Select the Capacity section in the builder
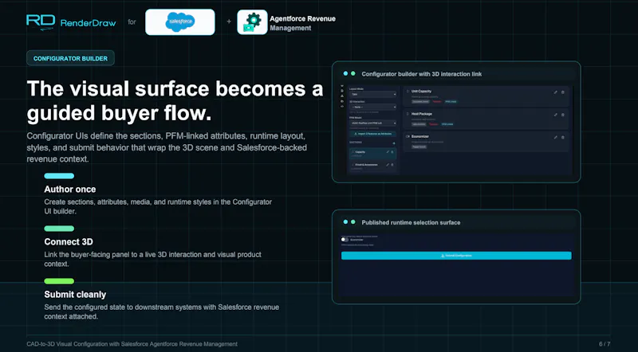638x352 pixels. 373,154
